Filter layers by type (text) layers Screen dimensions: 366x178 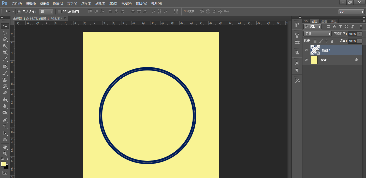(341, 27)
